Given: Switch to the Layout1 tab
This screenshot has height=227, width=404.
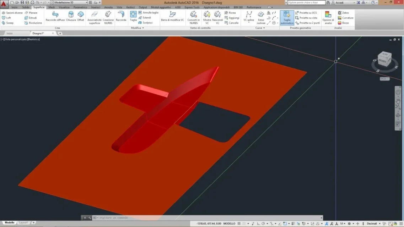Looking at the screenshot, I should coord(23,222).
